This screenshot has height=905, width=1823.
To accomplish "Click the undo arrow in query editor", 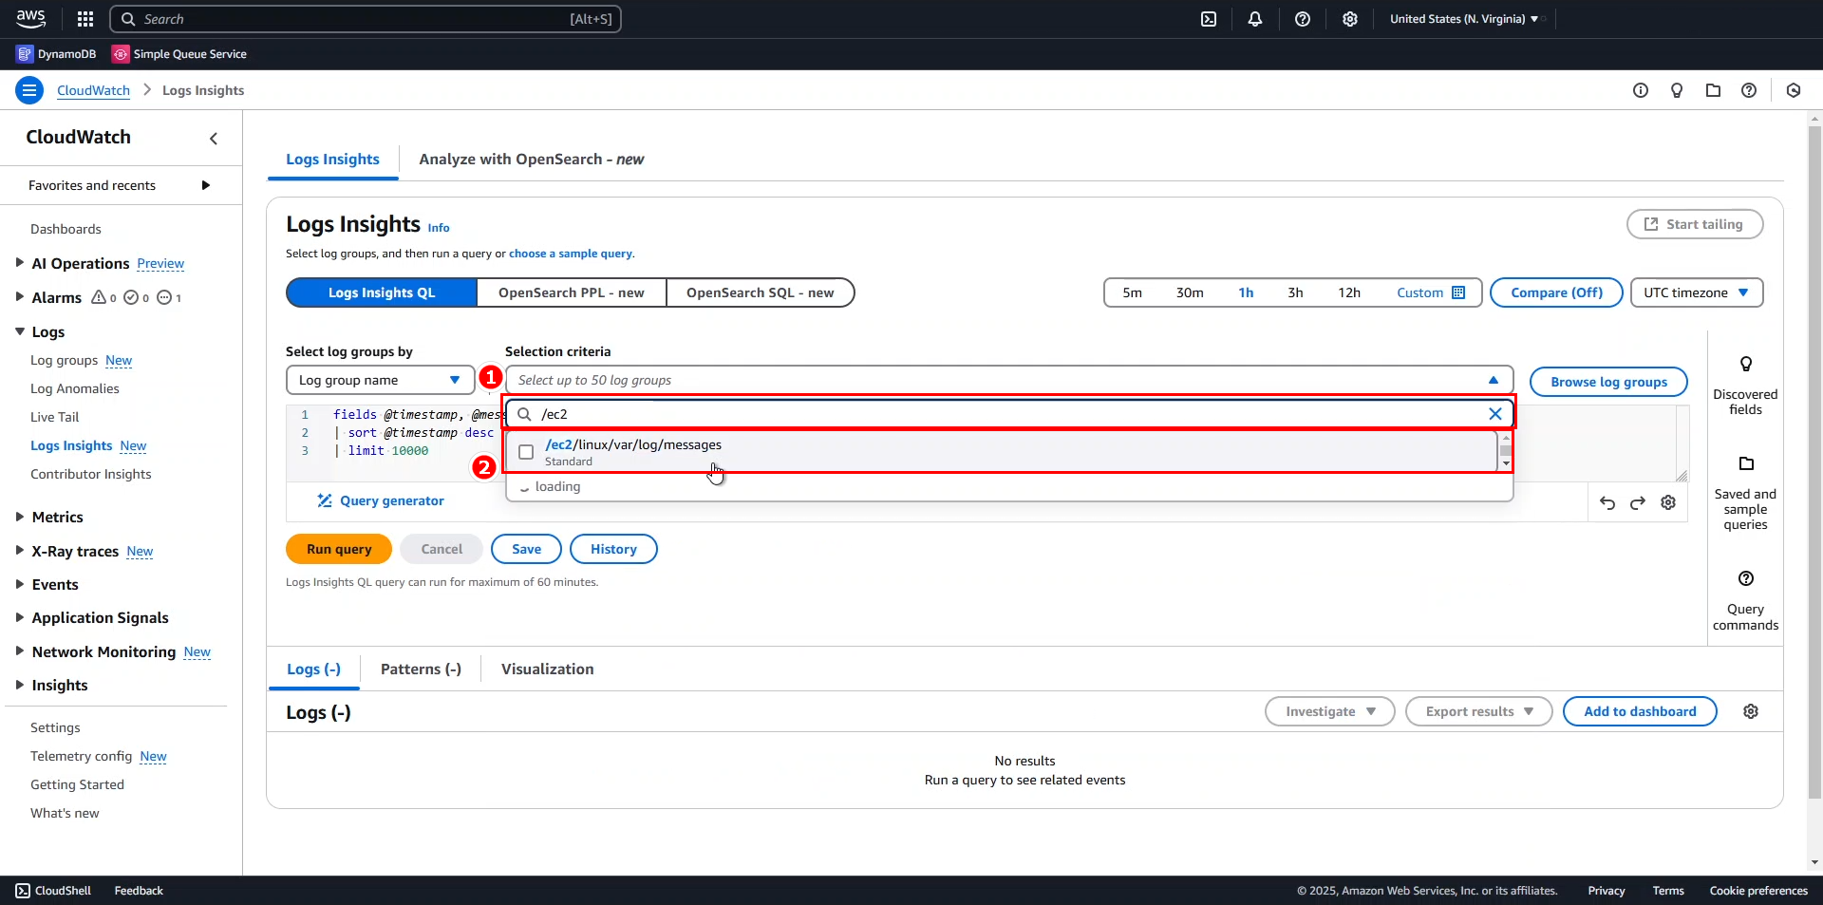I will (x=1607, y=503).
